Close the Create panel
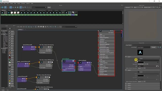This screenshot has height=91, width=162. pyautogui.click(x=15, y=26)
